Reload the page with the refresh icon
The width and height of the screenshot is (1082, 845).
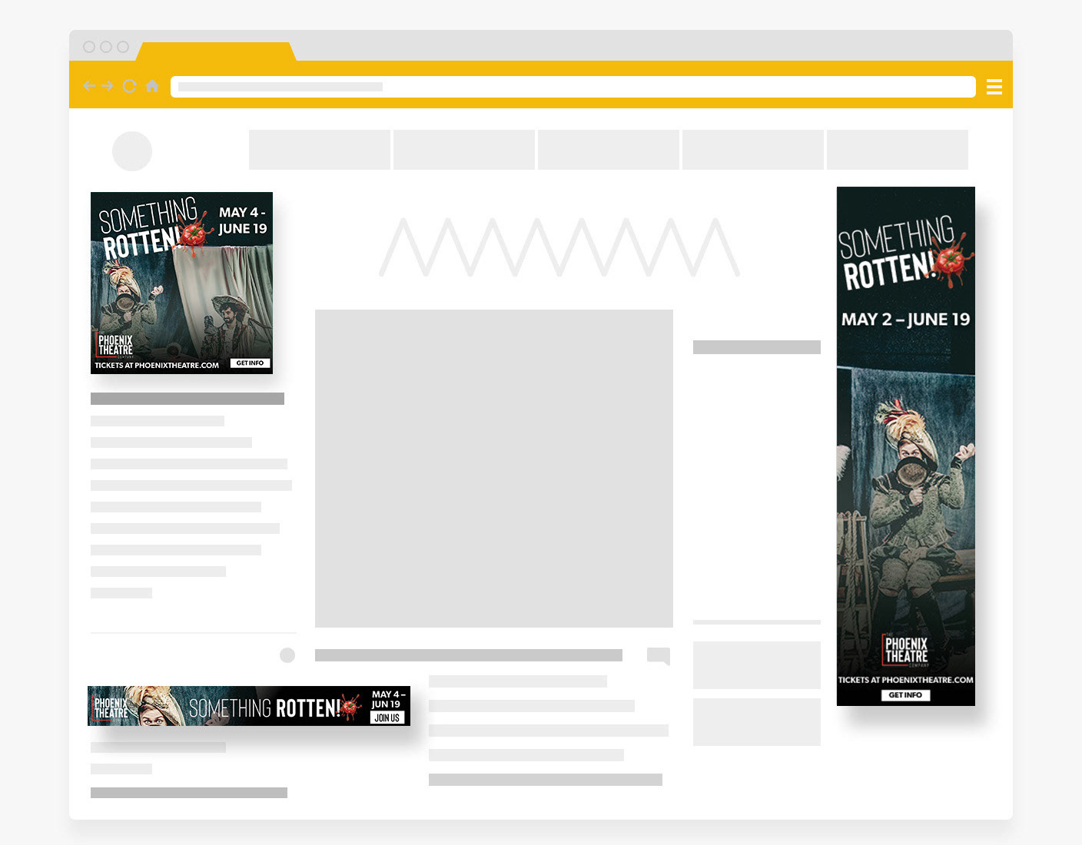tap(129, 86)
